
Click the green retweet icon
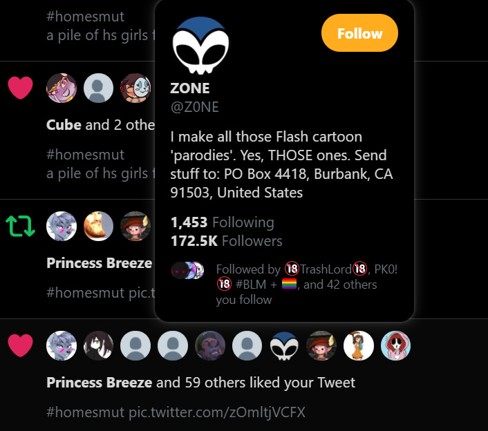(20, 226)
